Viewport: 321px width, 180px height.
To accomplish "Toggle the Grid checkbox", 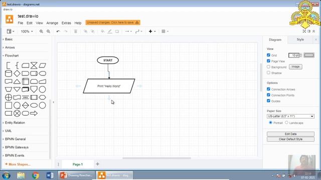I will click(x=268, y=55).
